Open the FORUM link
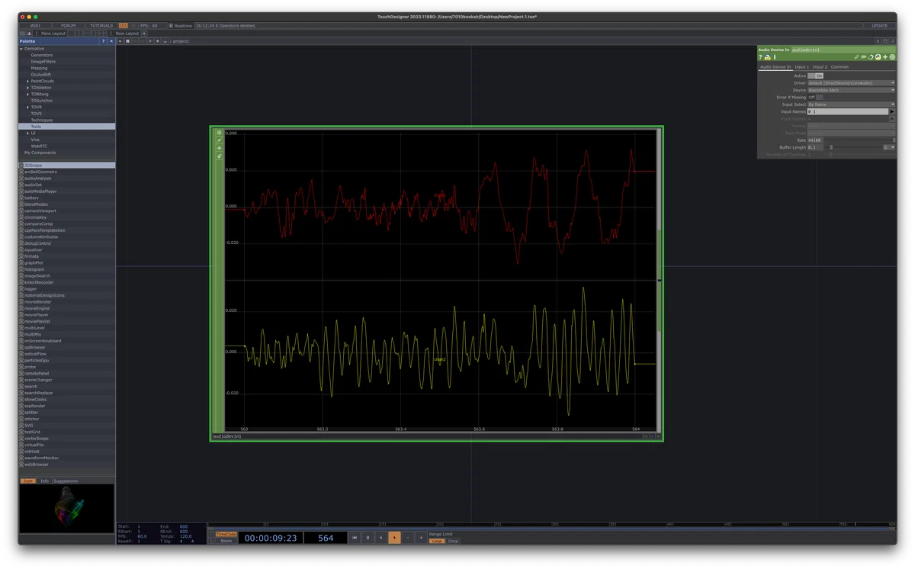Image resolution: width=915 pixels, height=569 pixels. [69, 25]
